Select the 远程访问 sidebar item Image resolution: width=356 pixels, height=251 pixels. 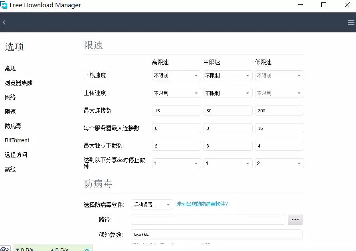pos(16,155)
